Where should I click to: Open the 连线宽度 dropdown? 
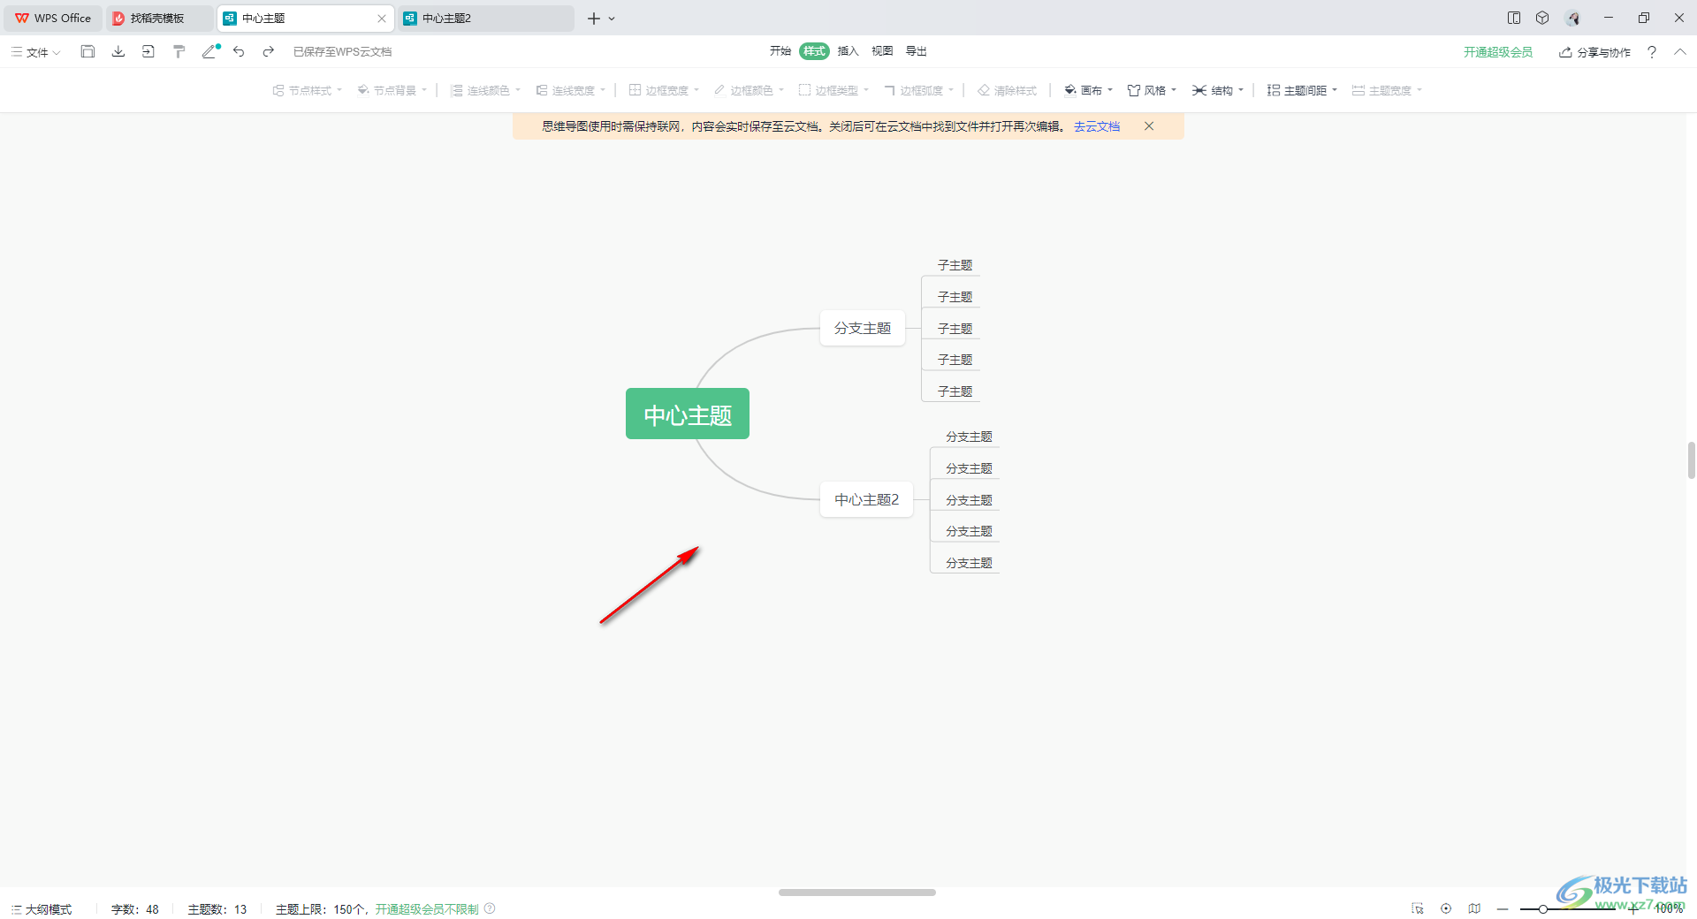[570, 90]
